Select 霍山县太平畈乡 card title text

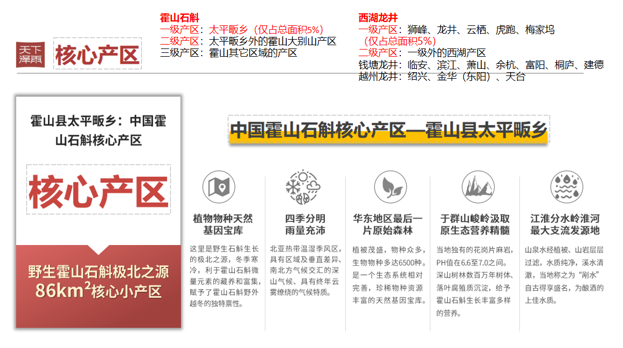(x=99, y=130)
